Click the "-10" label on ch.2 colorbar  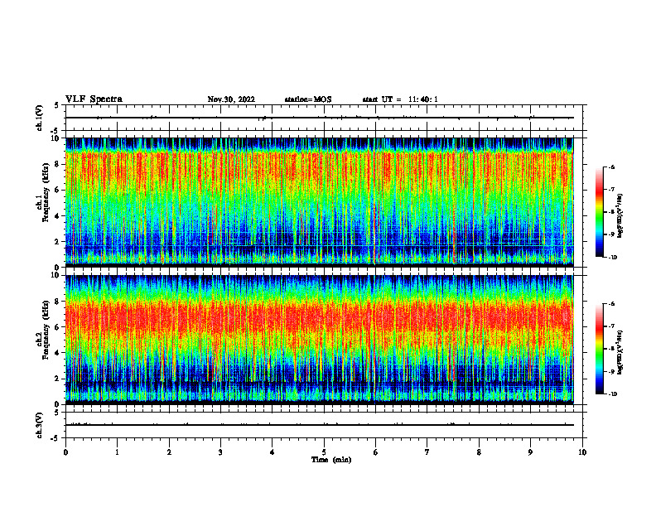pos(612,394)
